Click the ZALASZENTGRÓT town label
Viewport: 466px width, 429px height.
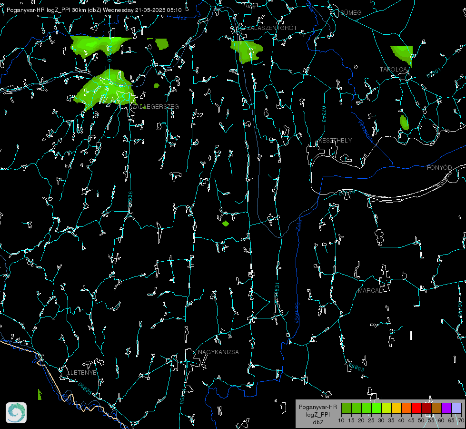pos(272,28)
